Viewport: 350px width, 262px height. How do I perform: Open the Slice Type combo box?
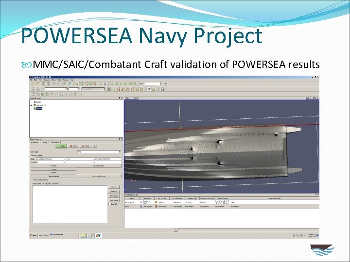pyautogui.click(x=99, y=152)
